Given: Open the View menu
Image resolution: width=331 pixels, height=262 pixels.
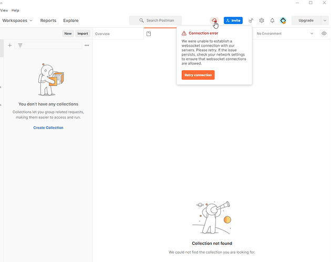Looking at the screenshot, I should coord(4,10).
